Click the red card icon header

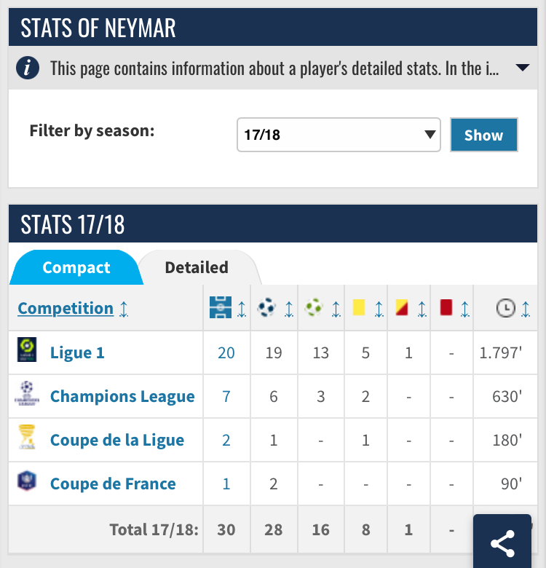(x=446, y=308)
